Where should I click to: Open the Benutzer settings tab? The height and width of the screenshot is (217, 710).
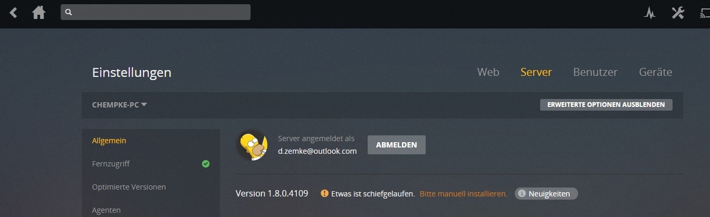tap(595, 72)
